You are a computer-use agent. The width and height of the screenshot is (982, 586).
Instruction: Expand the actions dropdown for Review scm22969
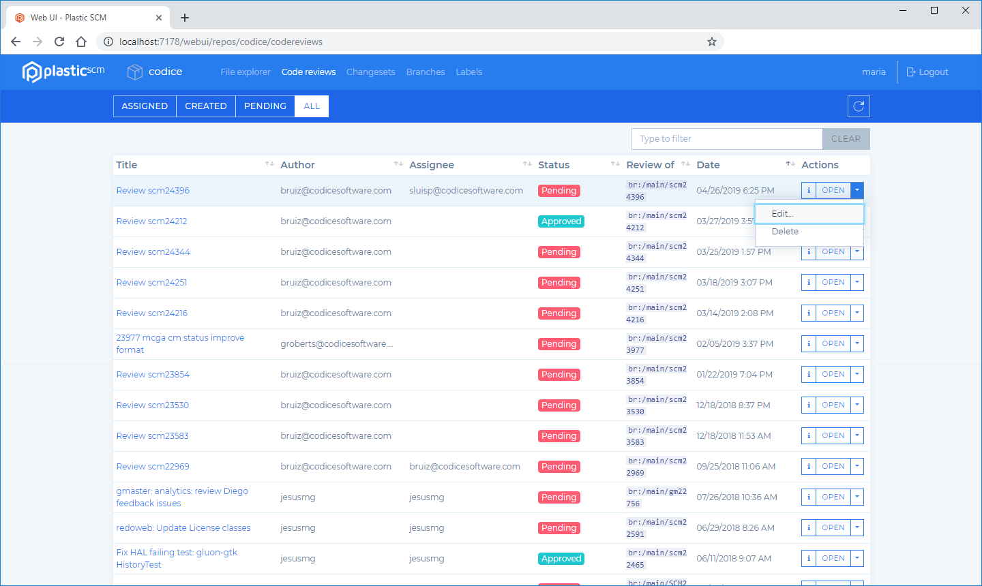[x=857, y=467]
